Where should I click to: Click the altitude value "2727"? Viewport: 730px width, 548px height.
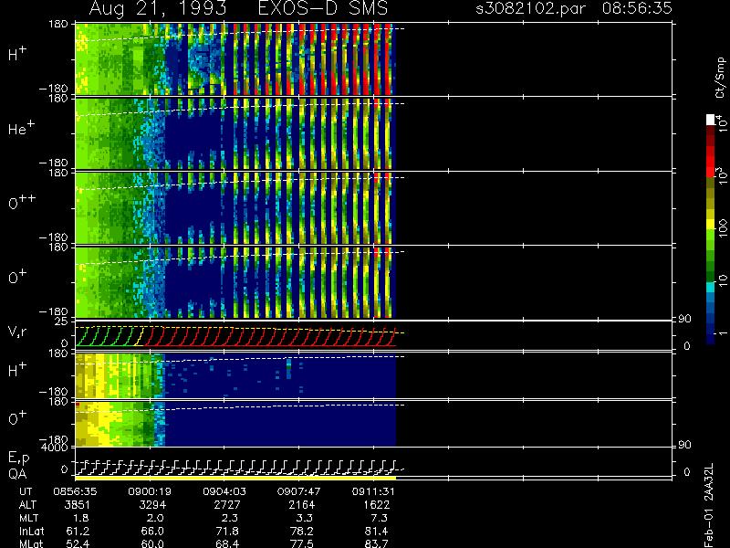pos(226,505)
